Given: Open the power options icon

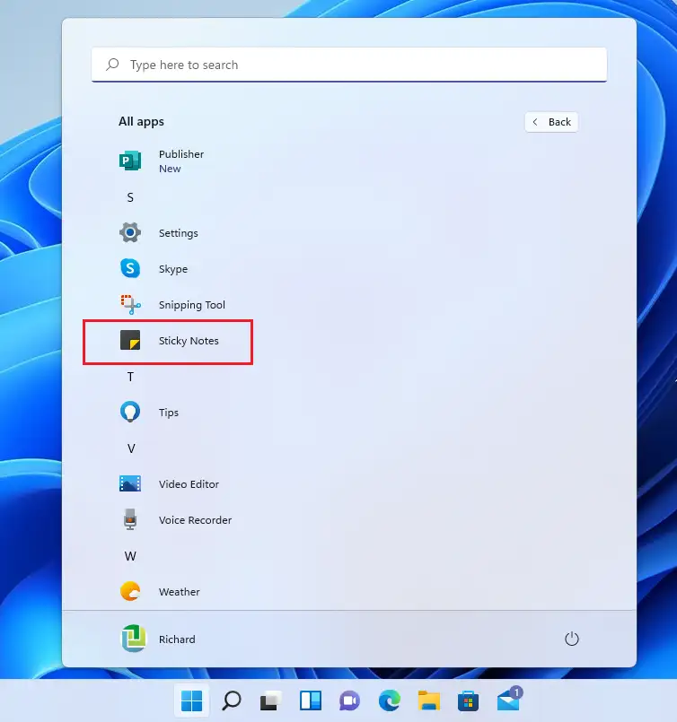Looking at the screenshot, I should coord(571,639).
